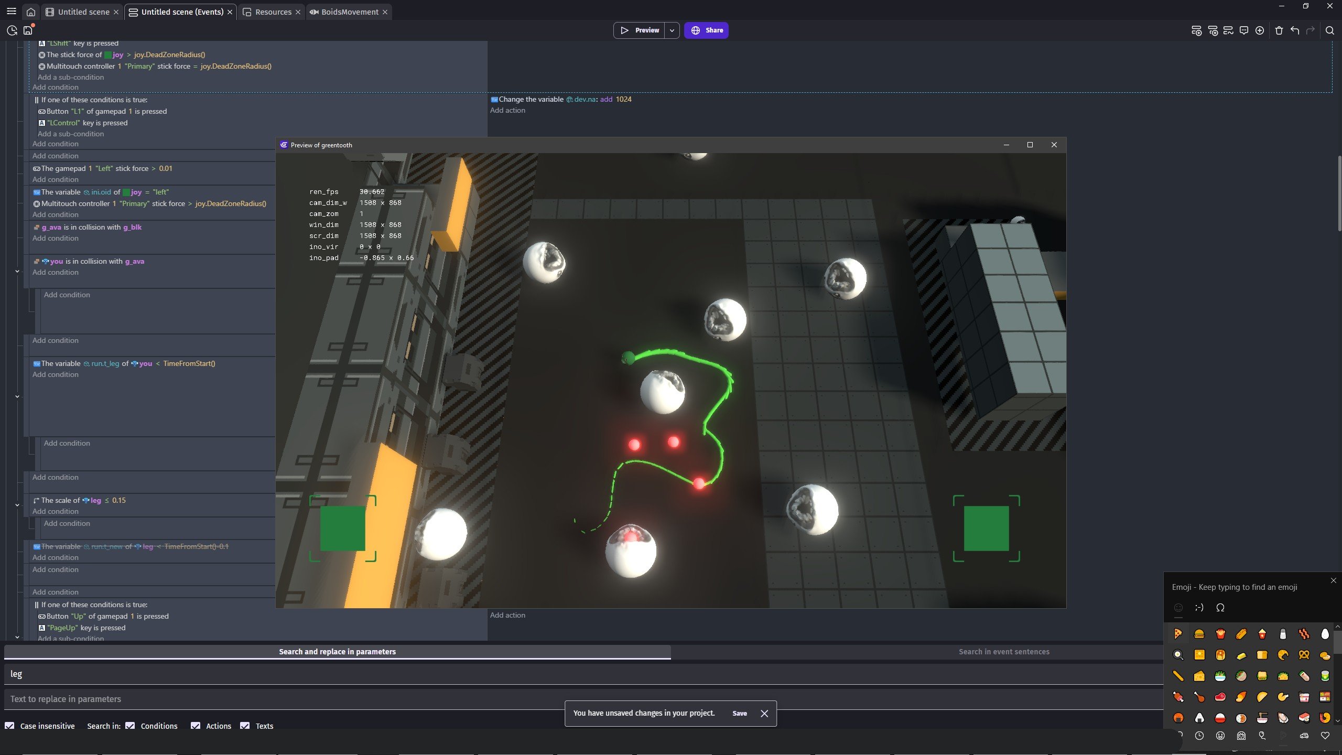
Task: Uncheck the Conditions search checkbox
Action: click(130, 726)
